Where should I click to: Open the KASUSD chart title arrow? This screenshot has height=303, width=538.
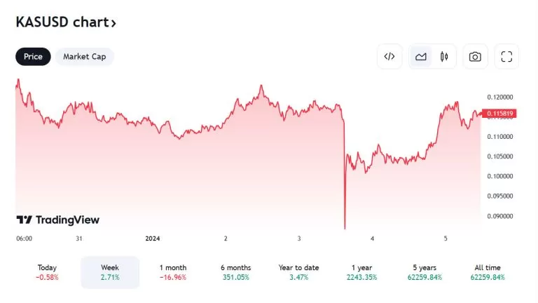[x=113, y=23]
